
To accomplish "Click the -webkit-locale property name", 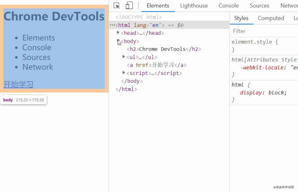I will click(262, 67).
